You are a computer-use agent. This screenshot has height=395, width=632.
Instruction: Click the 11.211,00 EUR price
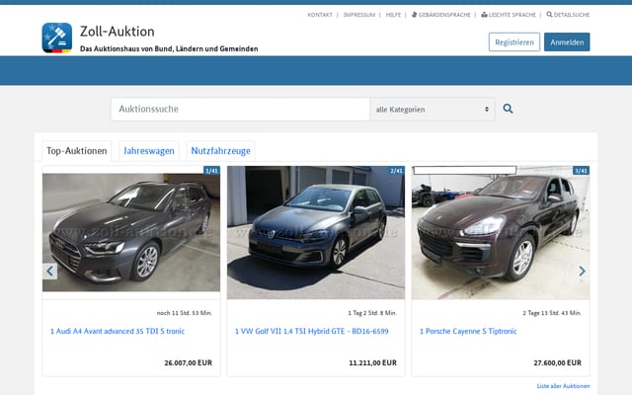pos(373,362)
